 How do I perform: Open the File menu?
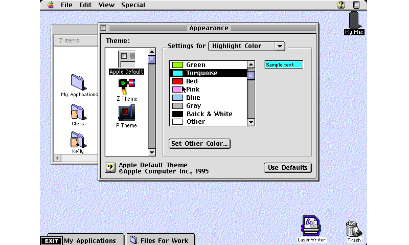point(66,5)
